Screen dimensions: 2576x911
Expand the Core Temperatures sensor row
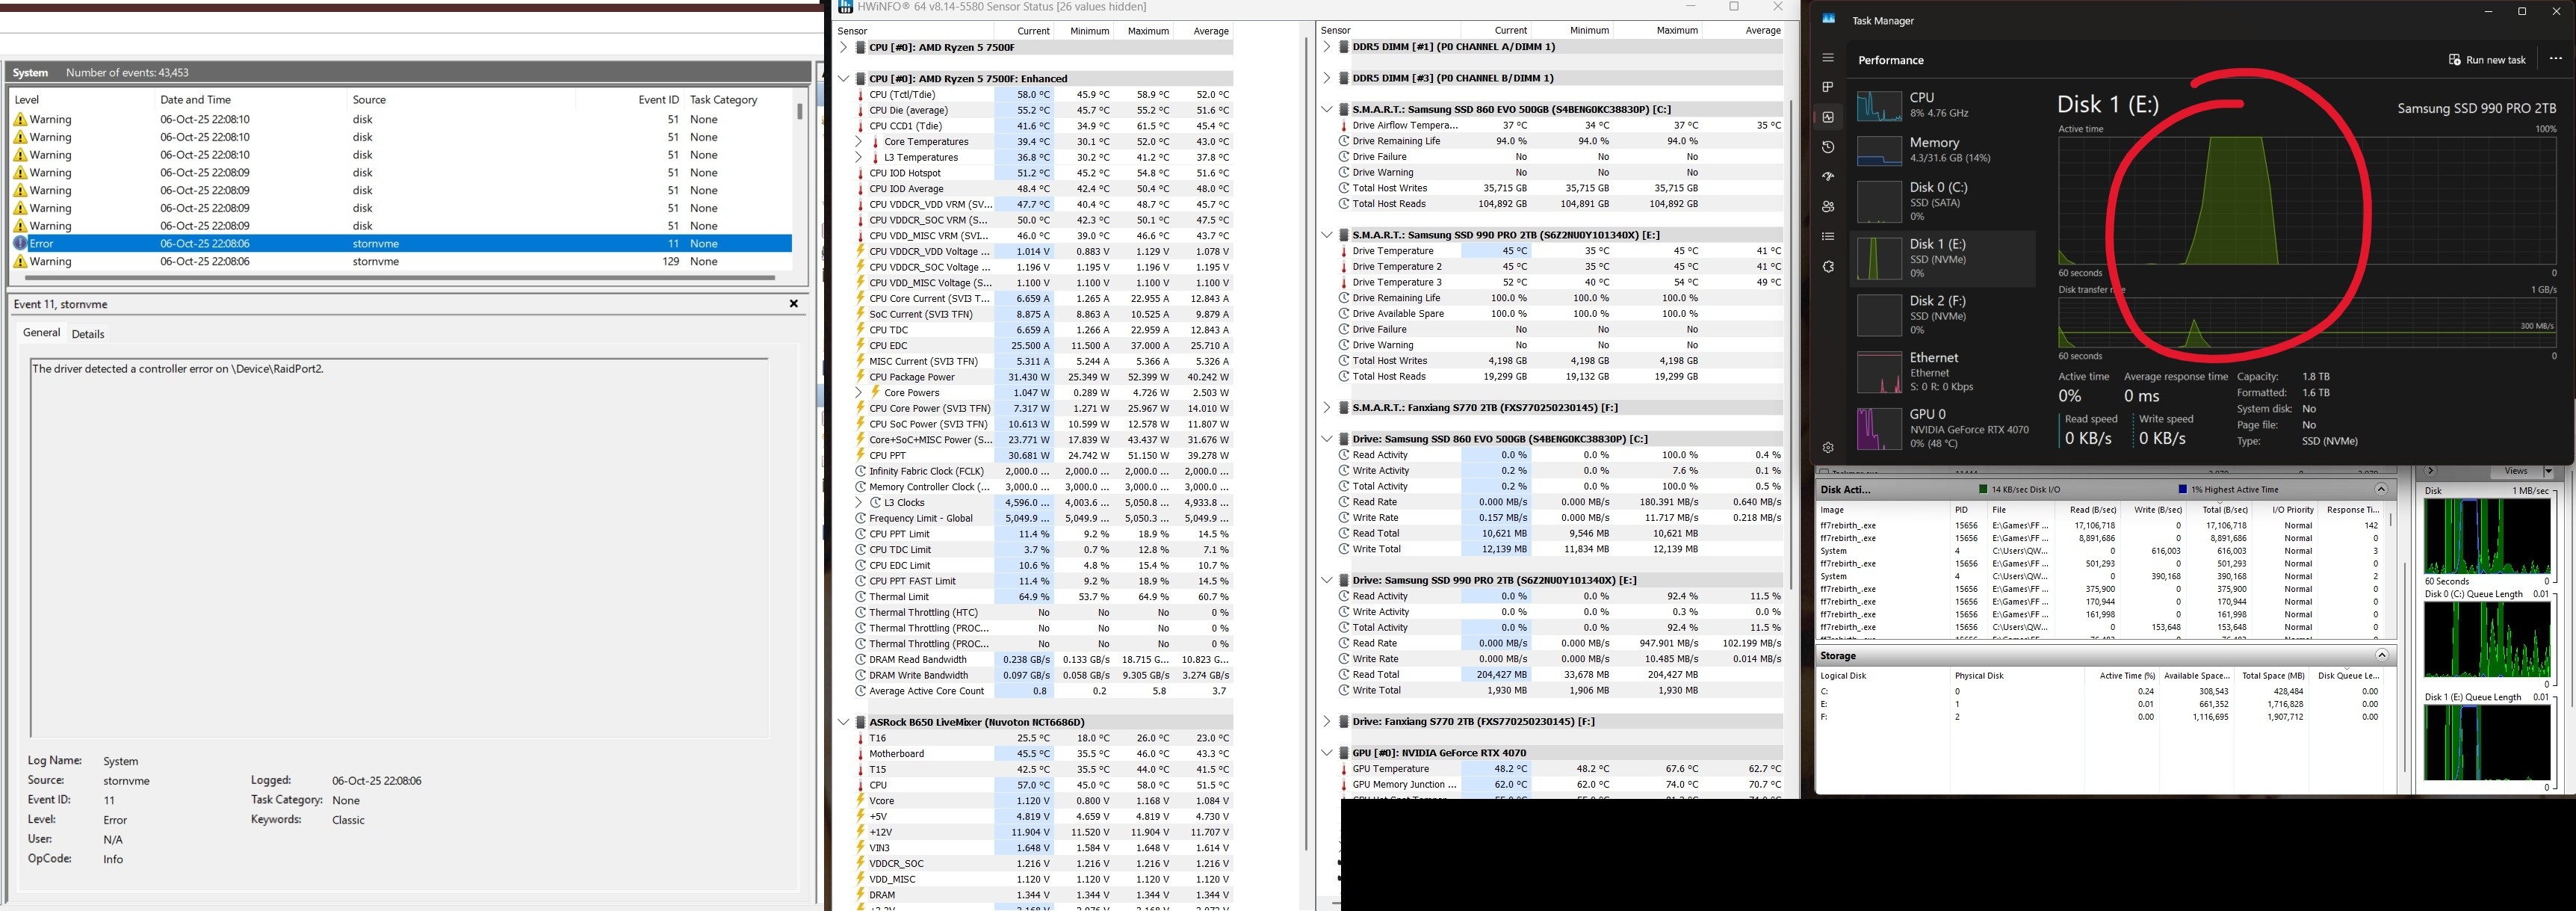coord(858,142)
